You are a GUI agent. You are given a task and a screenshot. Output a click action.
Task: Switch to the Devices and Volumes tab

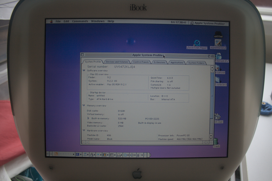117,62
